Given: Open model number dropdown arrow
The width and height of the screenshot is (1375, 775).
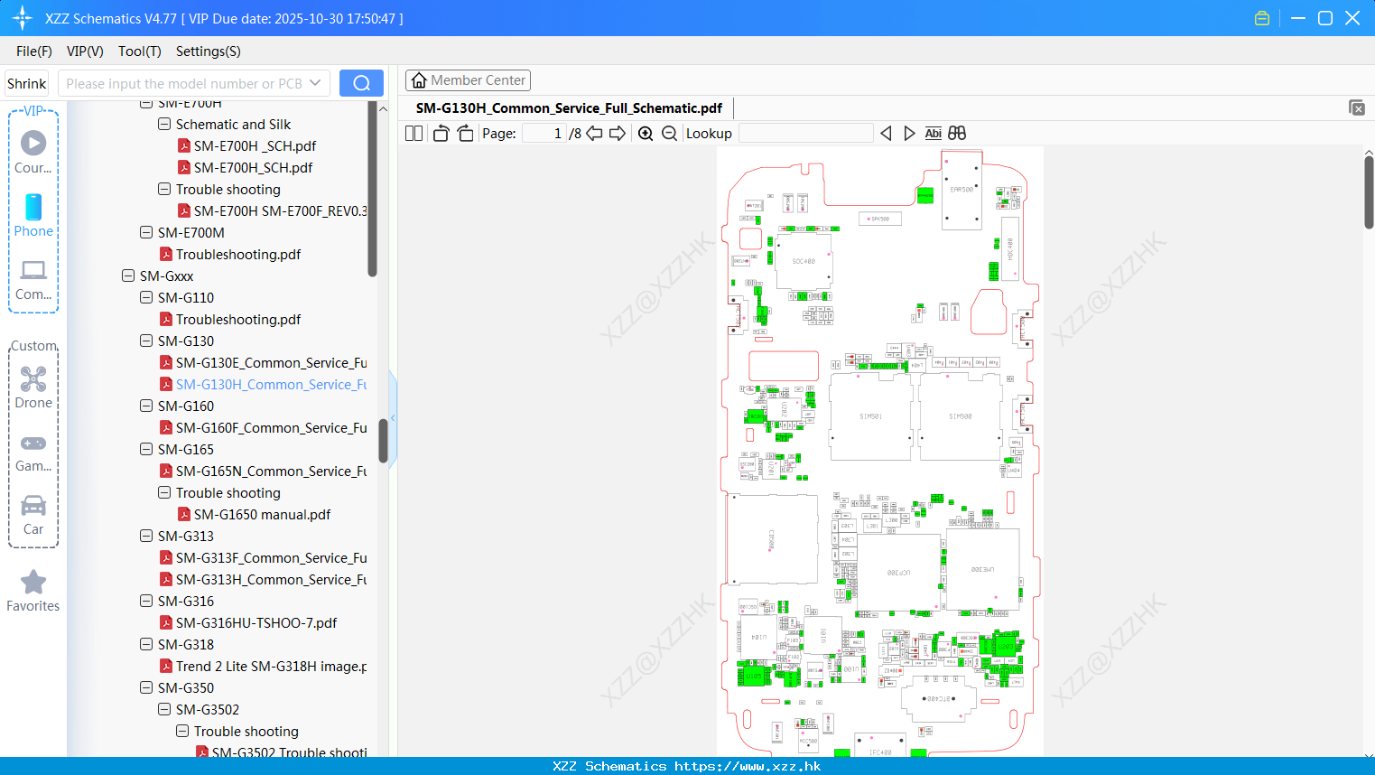Looking at the screenshot, I should coord(315,83).
